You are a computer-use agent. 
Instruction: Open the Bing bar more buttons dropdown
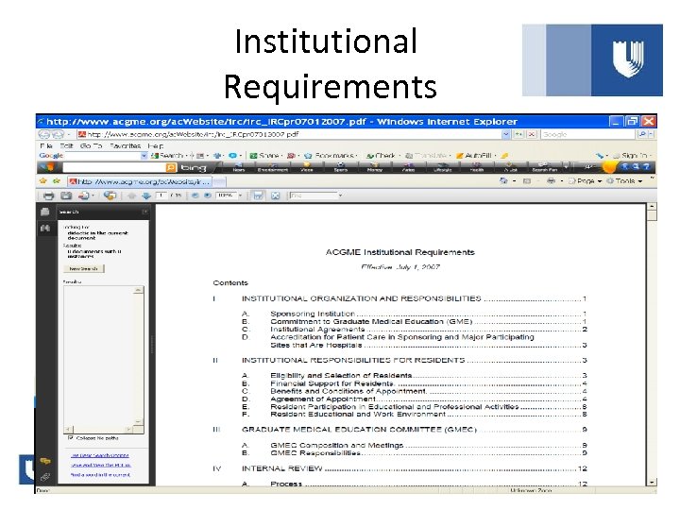coord(566,166)
